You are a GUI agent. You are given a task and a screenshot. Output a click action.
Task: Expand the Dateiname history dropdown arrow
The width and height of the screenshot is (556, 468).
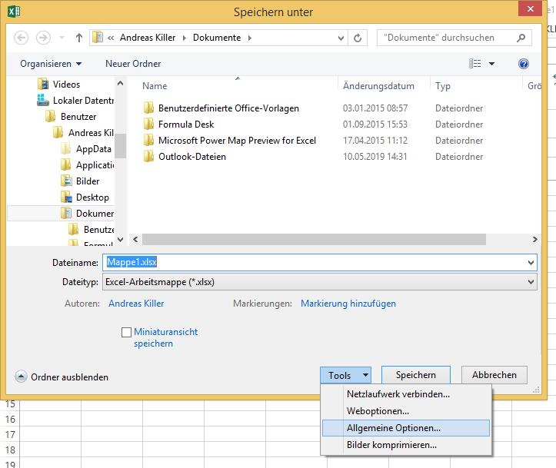click(531, 263)
